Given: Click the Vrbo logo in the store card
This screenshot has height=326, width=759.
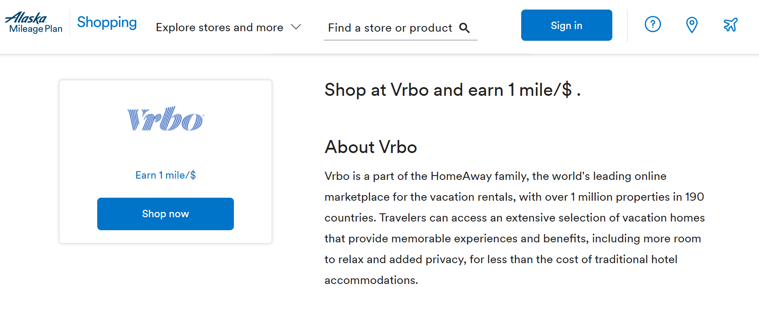Looking at the screenshot, I should (165, 119).
